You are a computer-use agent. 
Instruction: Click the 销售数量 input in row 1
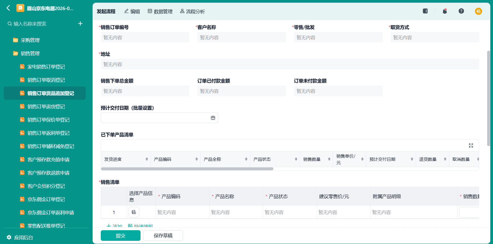pyautogui.click(x=469, y=212)
